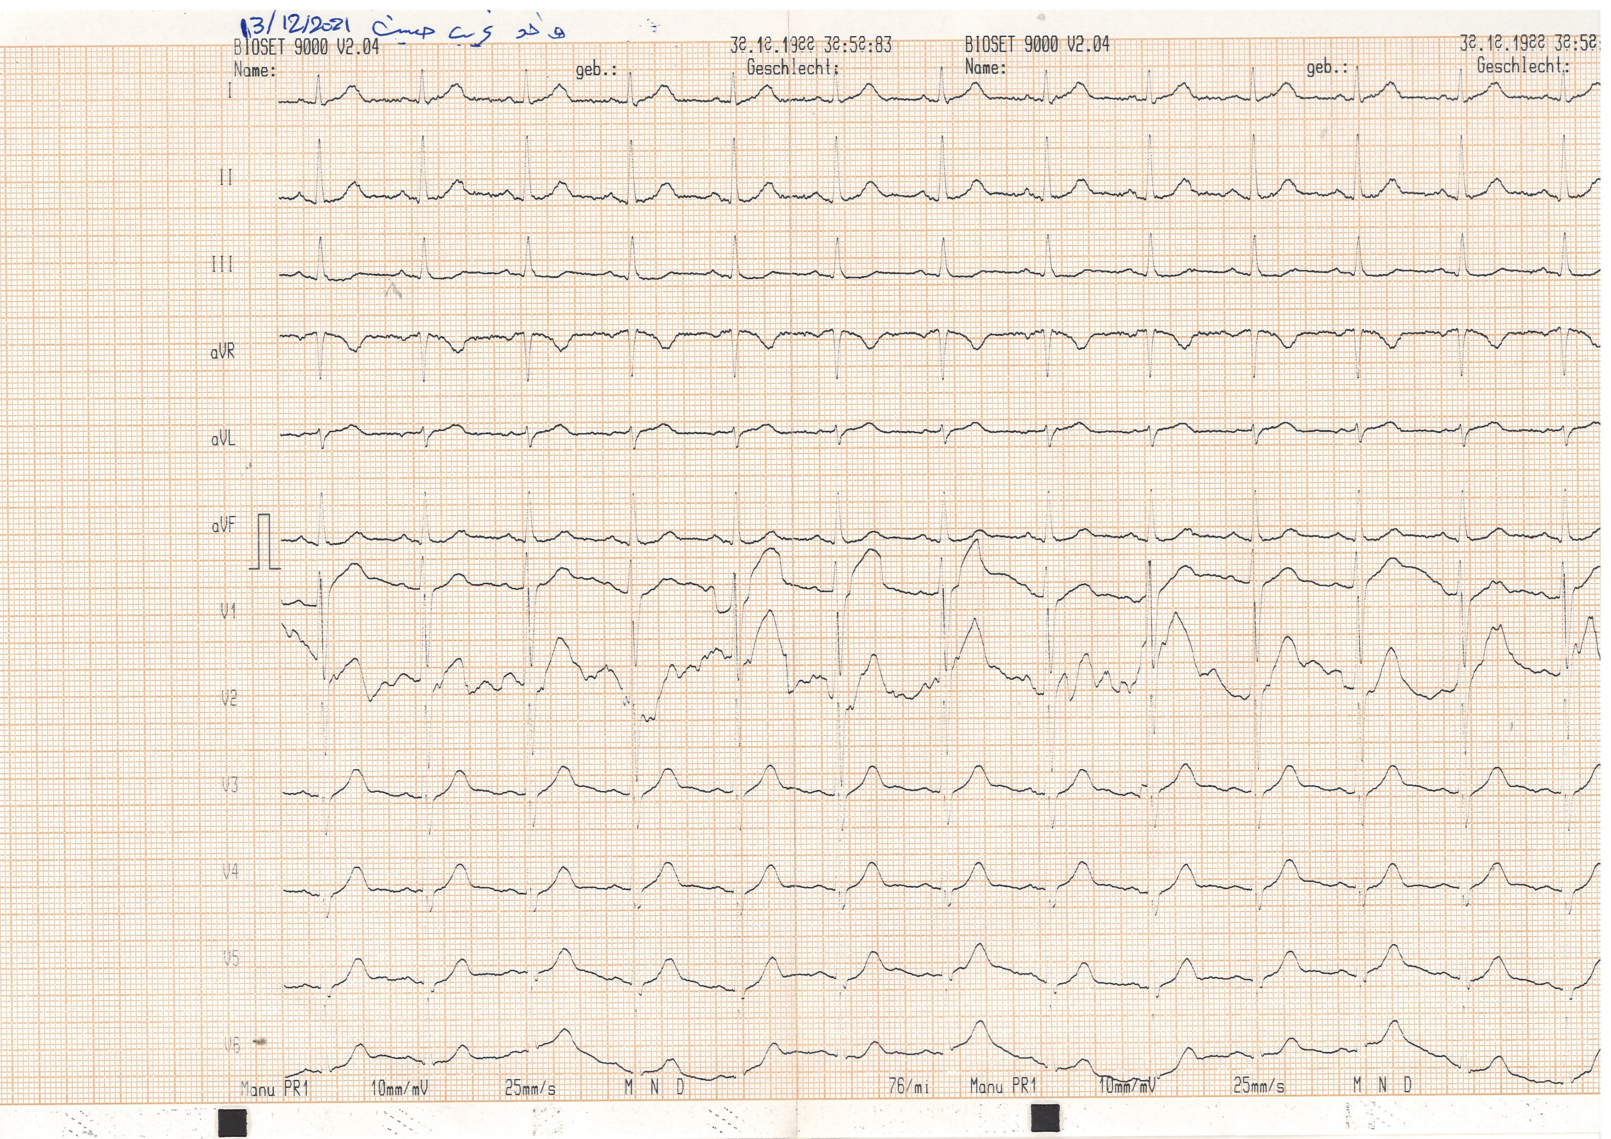
Task: Click the handwritten Arabic patient name
Action: click(x=469, y=29)
